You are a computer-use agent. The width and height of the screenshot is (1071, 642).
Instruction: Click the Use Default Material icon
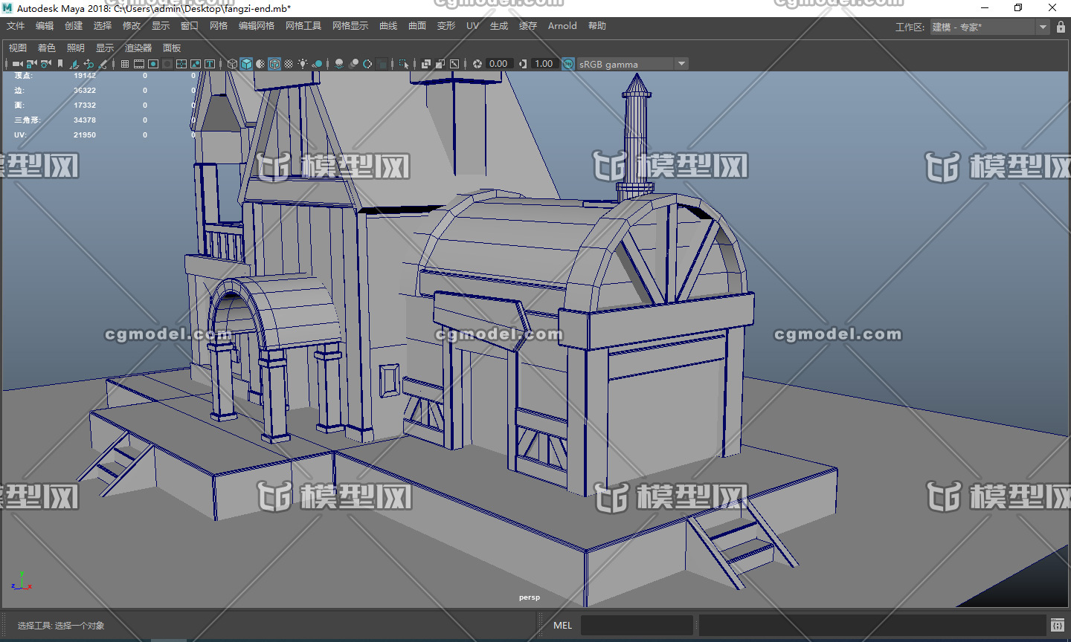[x=260, y=64]
